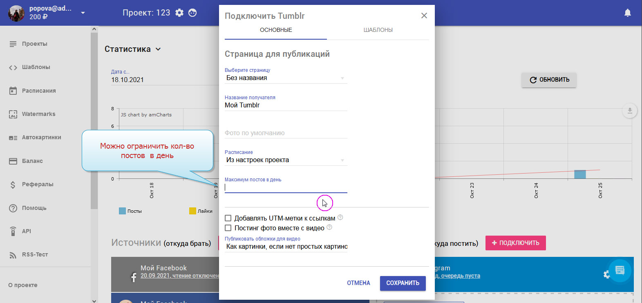This screenshot has width=642, height=303.
Task: Click the RSS-Тест feed icon
Action: 13,255
